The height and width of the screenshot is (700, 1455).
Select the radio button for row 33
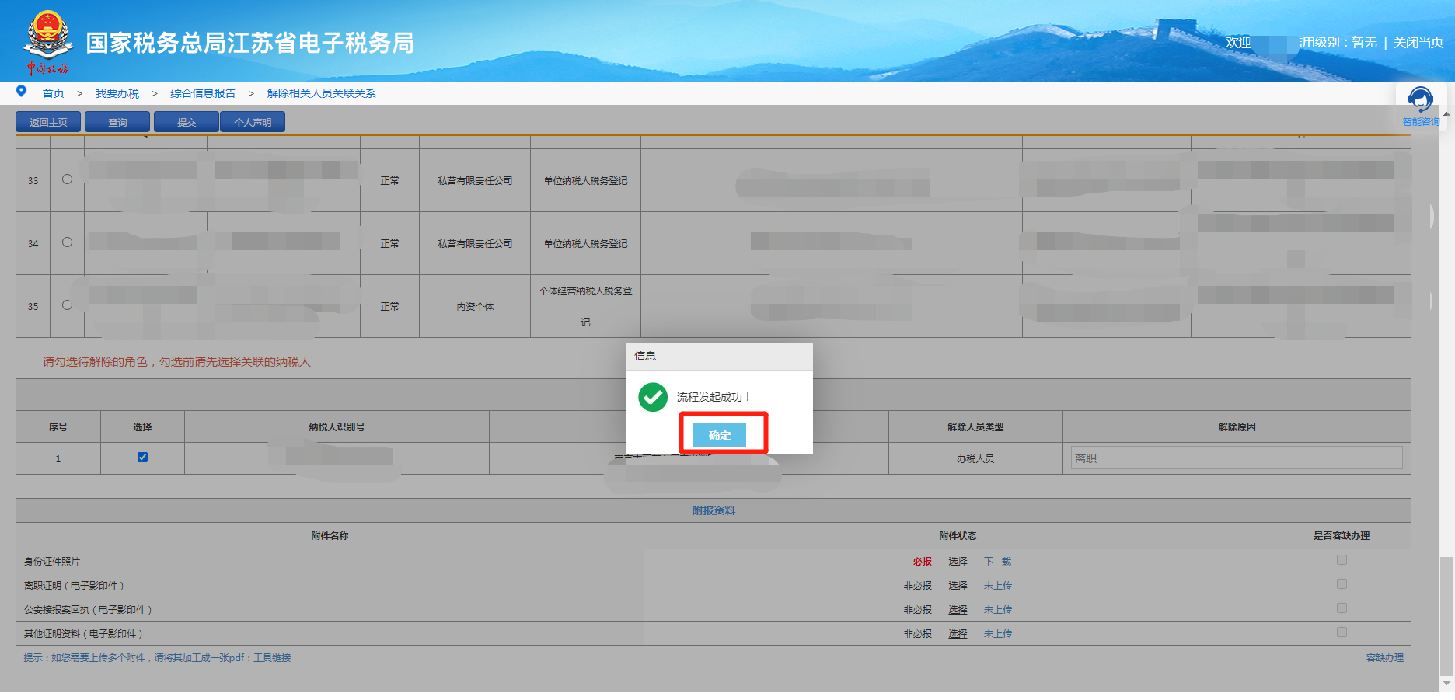(x=67, y=178)
